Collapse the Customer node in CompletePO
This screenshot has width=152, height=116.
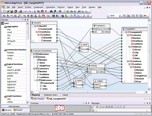[128, 35]
